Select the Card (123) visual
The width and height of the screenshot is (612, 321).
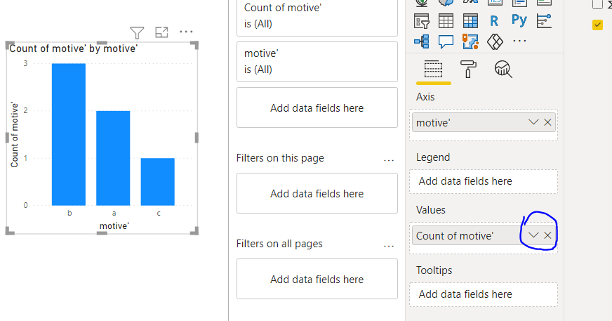(495, 3)
